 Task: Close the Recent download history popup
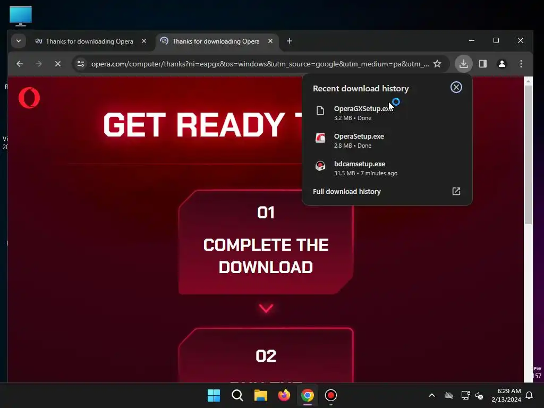point(456,87)
